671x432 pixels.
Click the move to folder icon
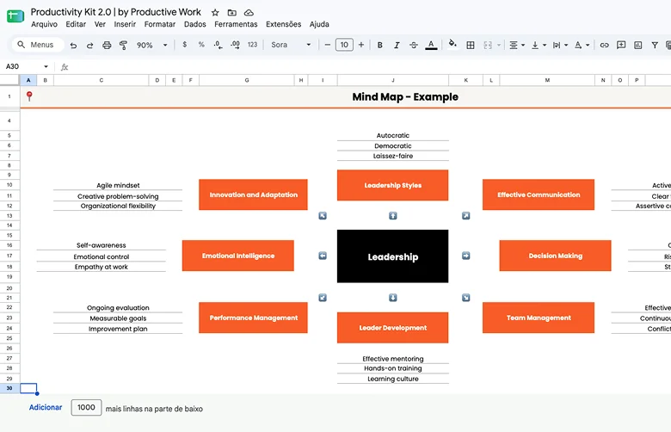tap(232, 12)
